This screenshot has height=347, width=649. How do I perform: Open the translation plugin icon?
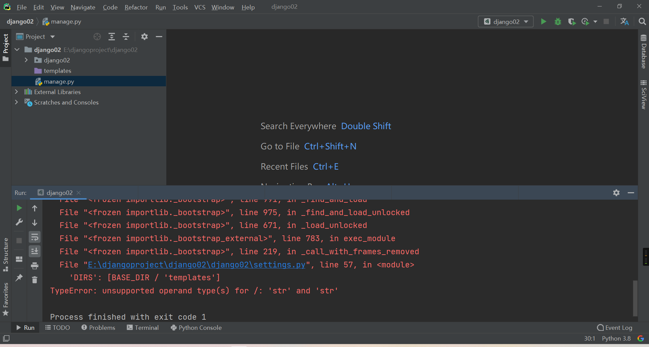pyautogui.click(x=625, y=22)
